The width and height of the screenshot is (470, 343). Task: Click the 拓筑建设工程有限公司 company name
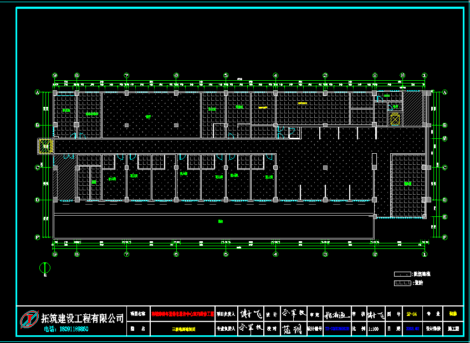(83, 318)
